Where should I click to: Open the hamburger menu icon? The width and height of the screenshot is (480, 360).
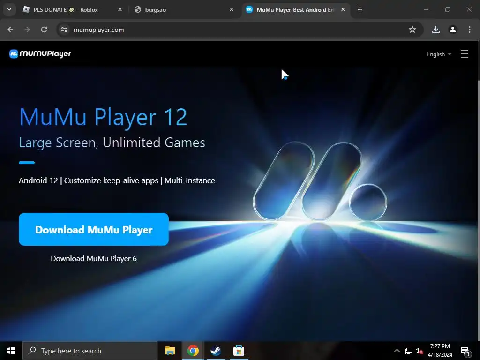click(x=465, y=54)
